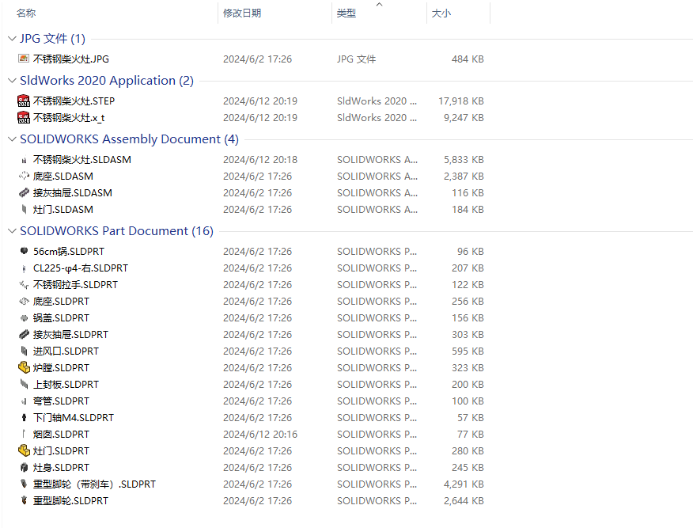The image size is (693, 528).
Task: Select file name 上封板.SLDPRT
Action: [66, 384]
